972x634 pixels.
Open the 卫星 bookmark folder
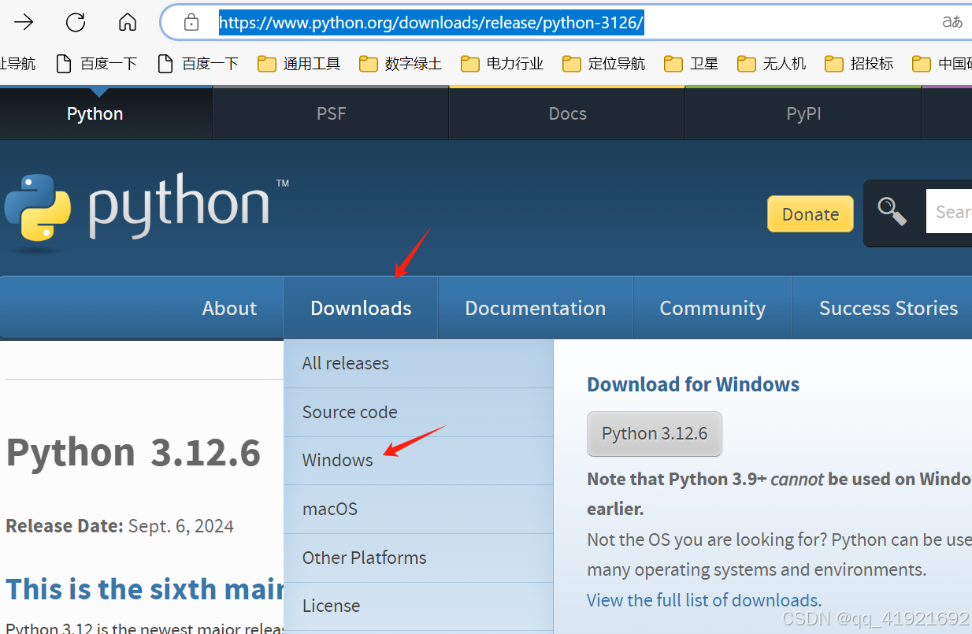691,64
